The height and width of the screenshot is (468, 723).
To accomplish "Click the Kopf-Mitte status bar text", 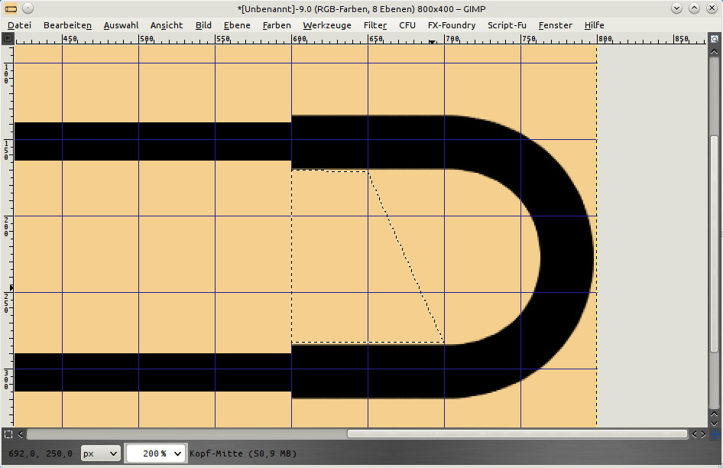I will point(243,453).
